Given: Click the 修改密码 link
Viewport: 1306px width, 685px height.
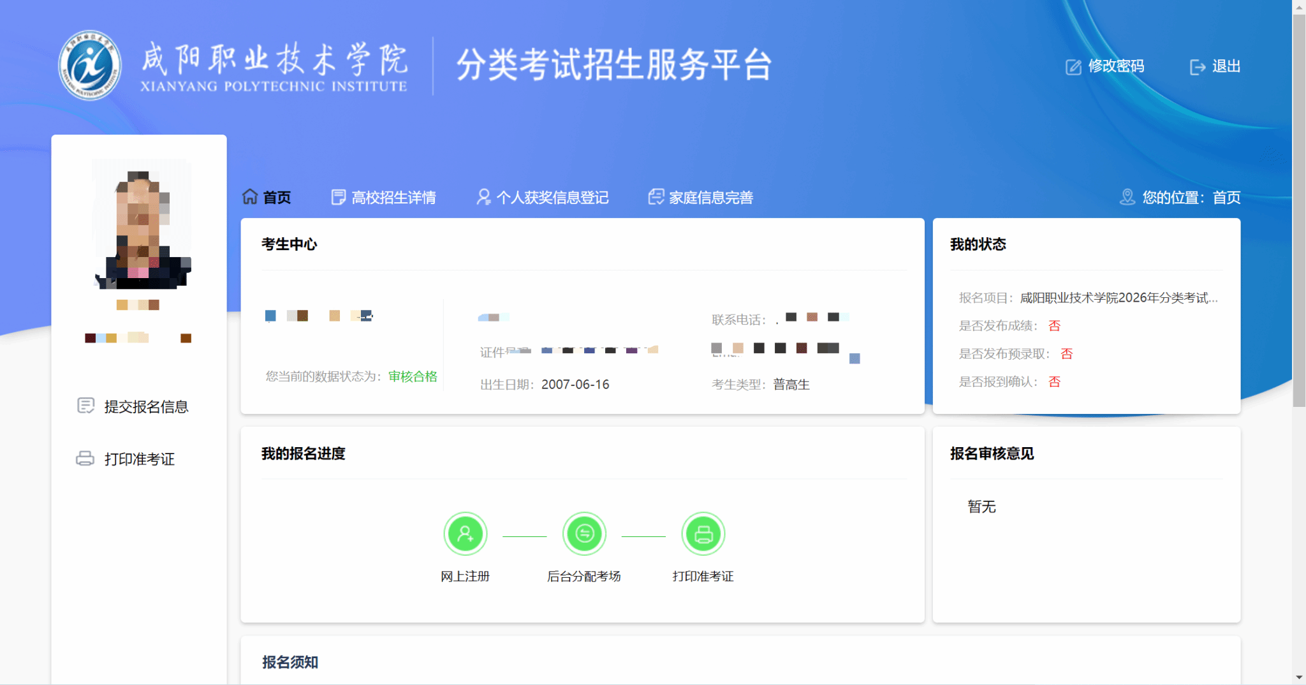Looking at the screenshot, I should coord(1115,66).
